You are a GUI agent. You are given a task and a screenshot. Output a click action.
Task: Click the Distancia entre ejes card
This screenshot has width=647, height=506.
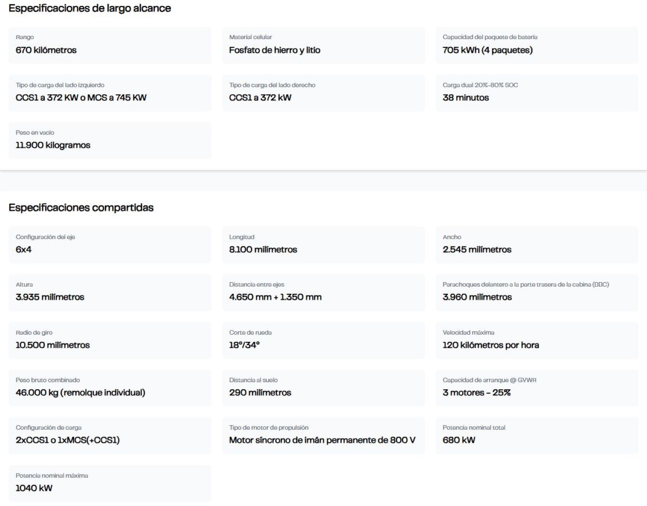[x=323, y=292]
